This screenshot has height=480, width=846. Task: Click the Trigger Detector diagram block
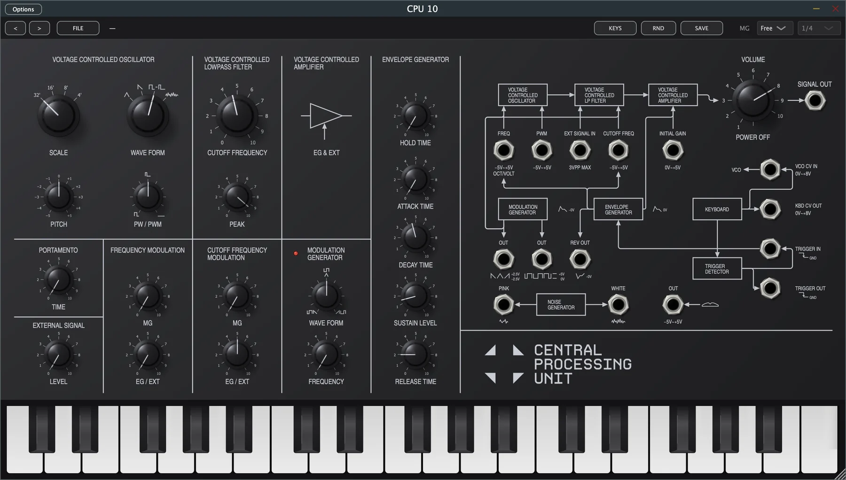click(x=717, y=269)
